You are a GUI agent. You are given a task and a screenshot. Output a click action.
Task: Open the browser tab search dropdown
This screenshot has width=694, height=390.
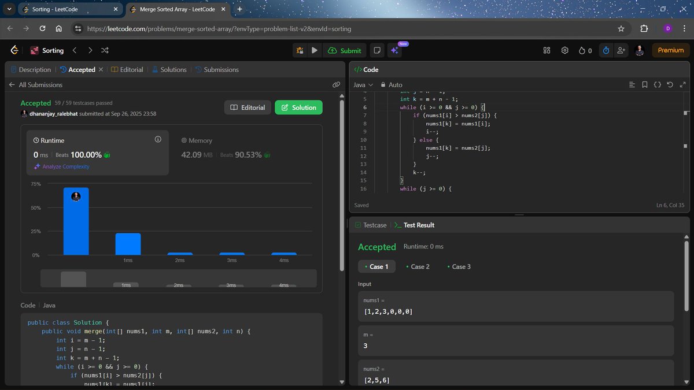pos(10,9)
